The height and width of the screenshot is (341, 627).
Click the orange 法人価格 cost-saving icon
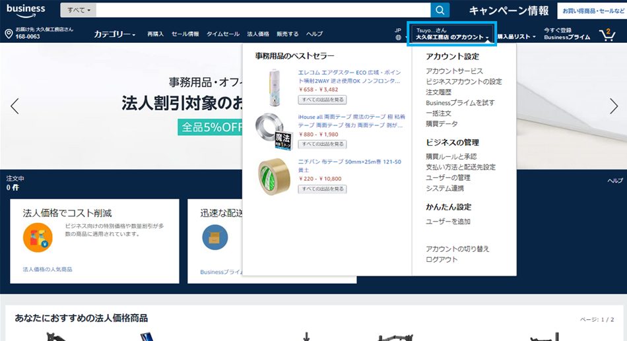click(x=38, y=237)
